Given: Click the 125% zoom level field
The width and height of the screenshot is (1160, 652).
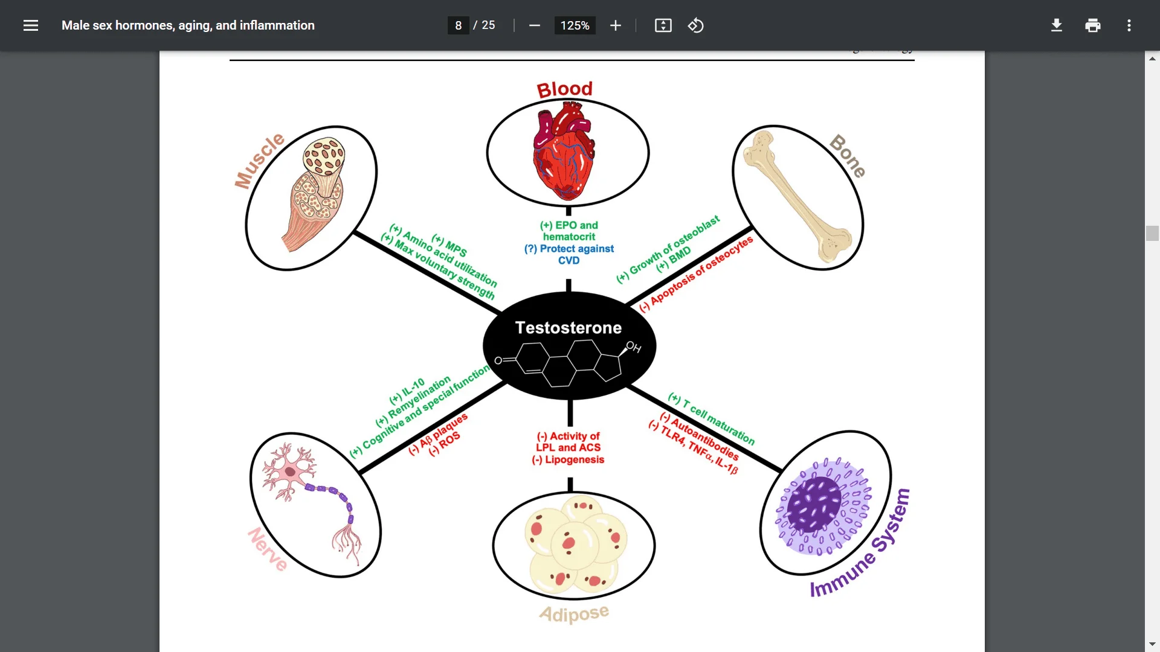Looking at the screenshot, I should pos(575,25).
